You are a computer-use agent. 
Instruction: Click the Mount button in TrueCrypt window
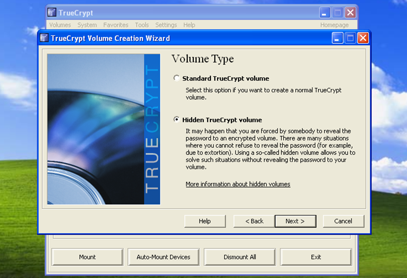[x=87, y=257]
